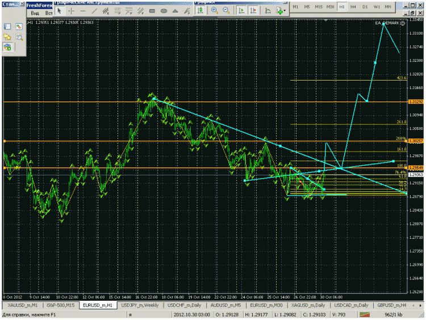The height and width of the screenshot is (320, 426).
Task: Select the rectangle shape tool
Action: pyautogui.click(x=152, y=11)
